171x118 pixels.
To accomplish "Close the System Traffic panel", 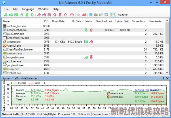I will pos(167,78).
